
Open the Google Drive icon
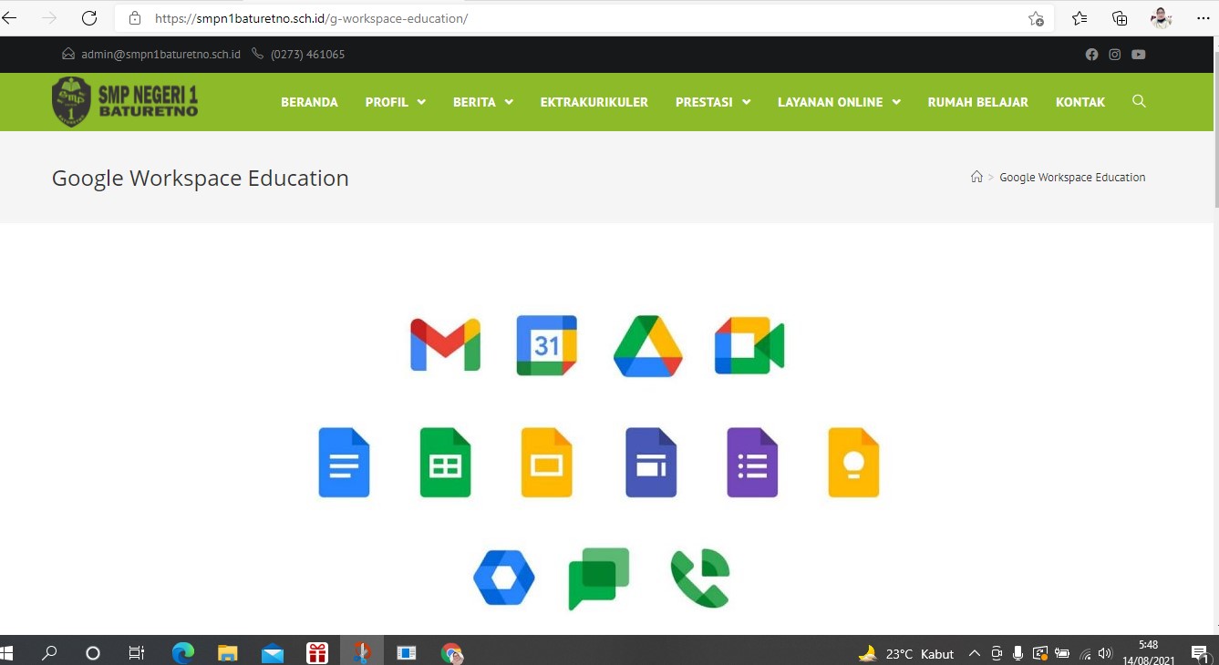pyautogui.click(x=648, y=346)
